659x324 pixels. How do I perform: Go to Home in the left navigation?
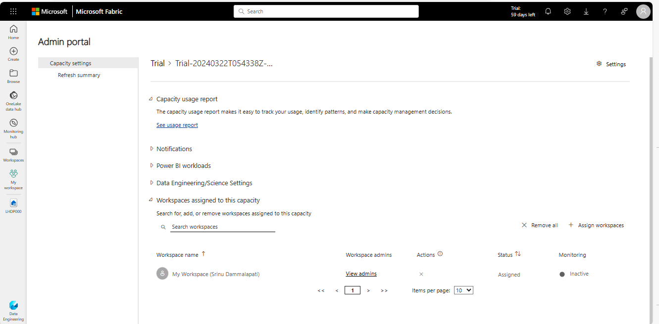[x=13, y=32]
